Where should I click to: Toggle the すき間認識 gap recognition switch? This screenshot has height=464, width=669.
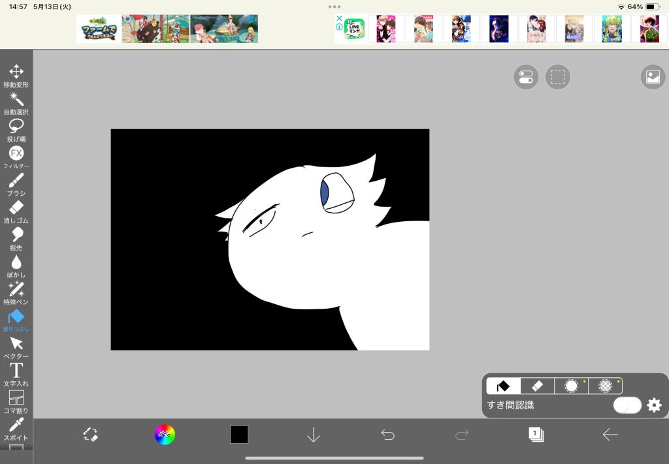point(627,405)
